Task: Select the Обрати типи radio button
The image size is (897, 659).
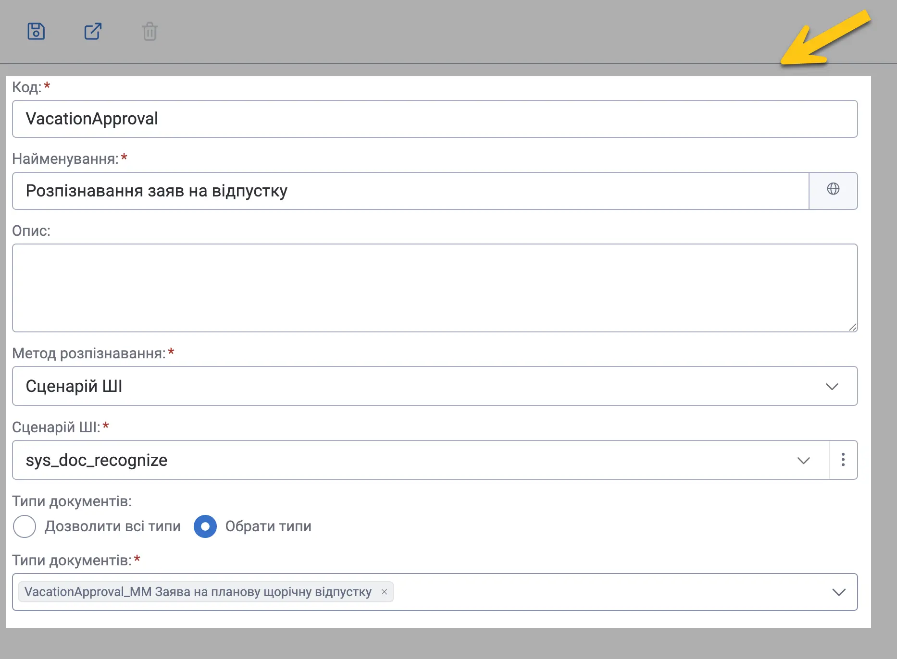Action: click(205, 526)
